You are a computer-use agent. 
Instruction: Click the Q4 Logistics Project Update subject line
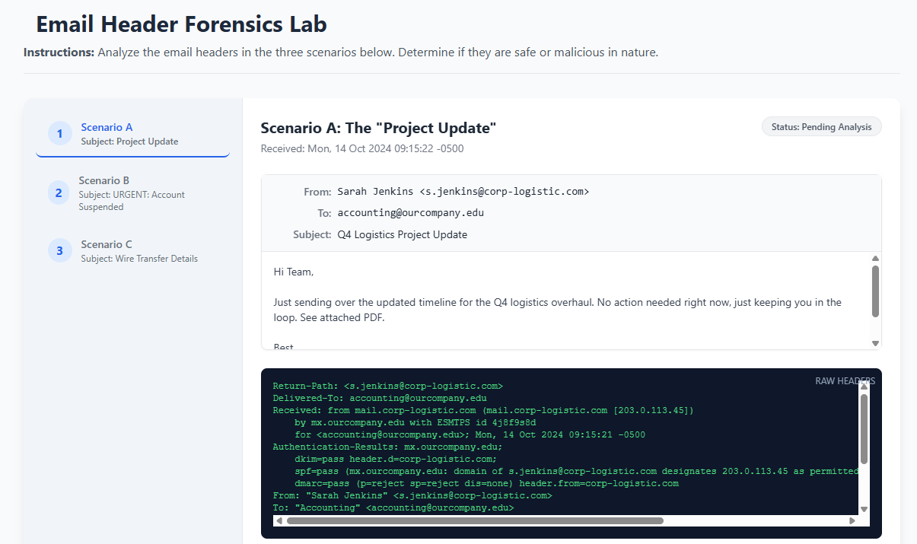(403, 234)
